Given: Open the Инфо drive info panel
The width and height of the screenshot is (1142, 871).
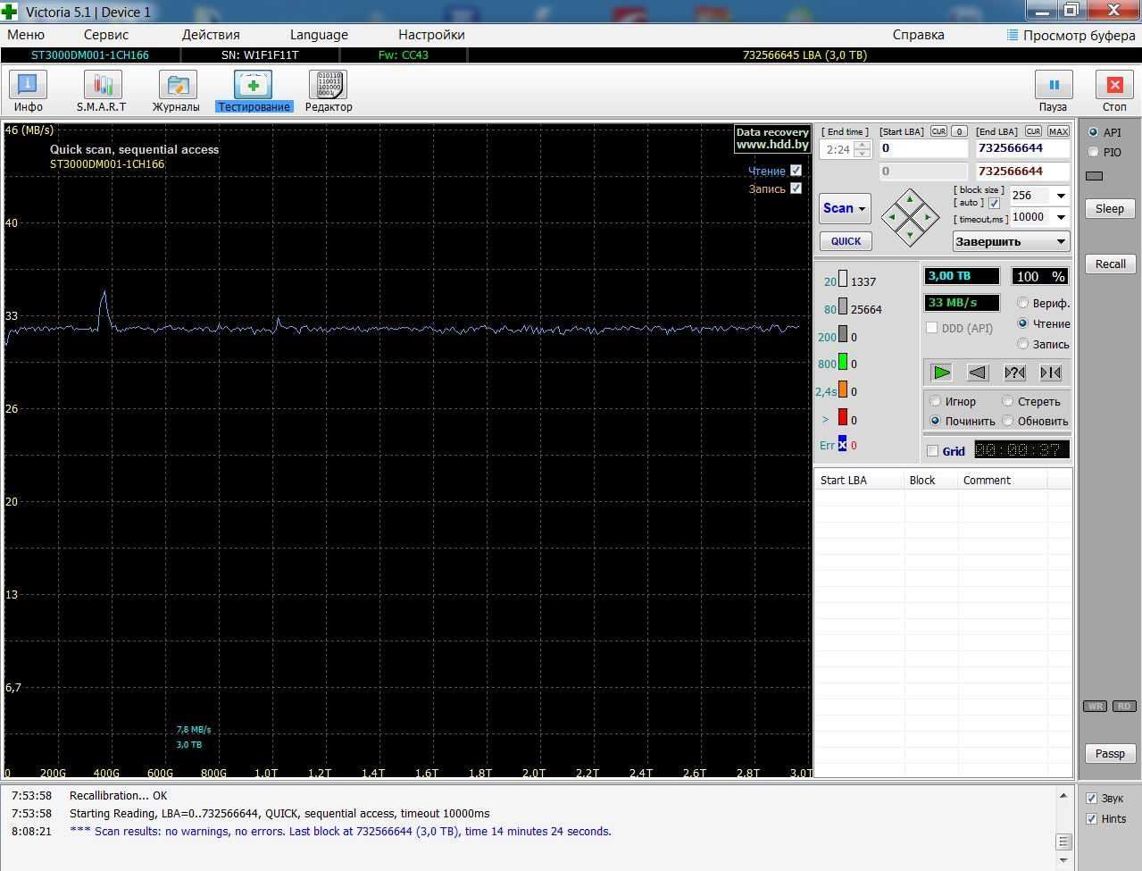Looking at the screenshot, I should (x=28, y=91).
